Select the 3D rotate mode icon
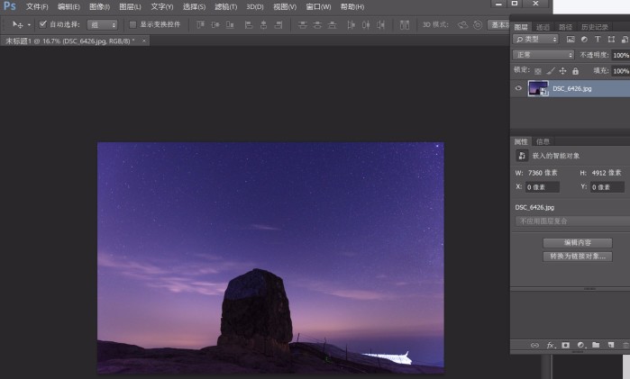The width and height of the screenshot is (630, 379). [x=463, y=25]
